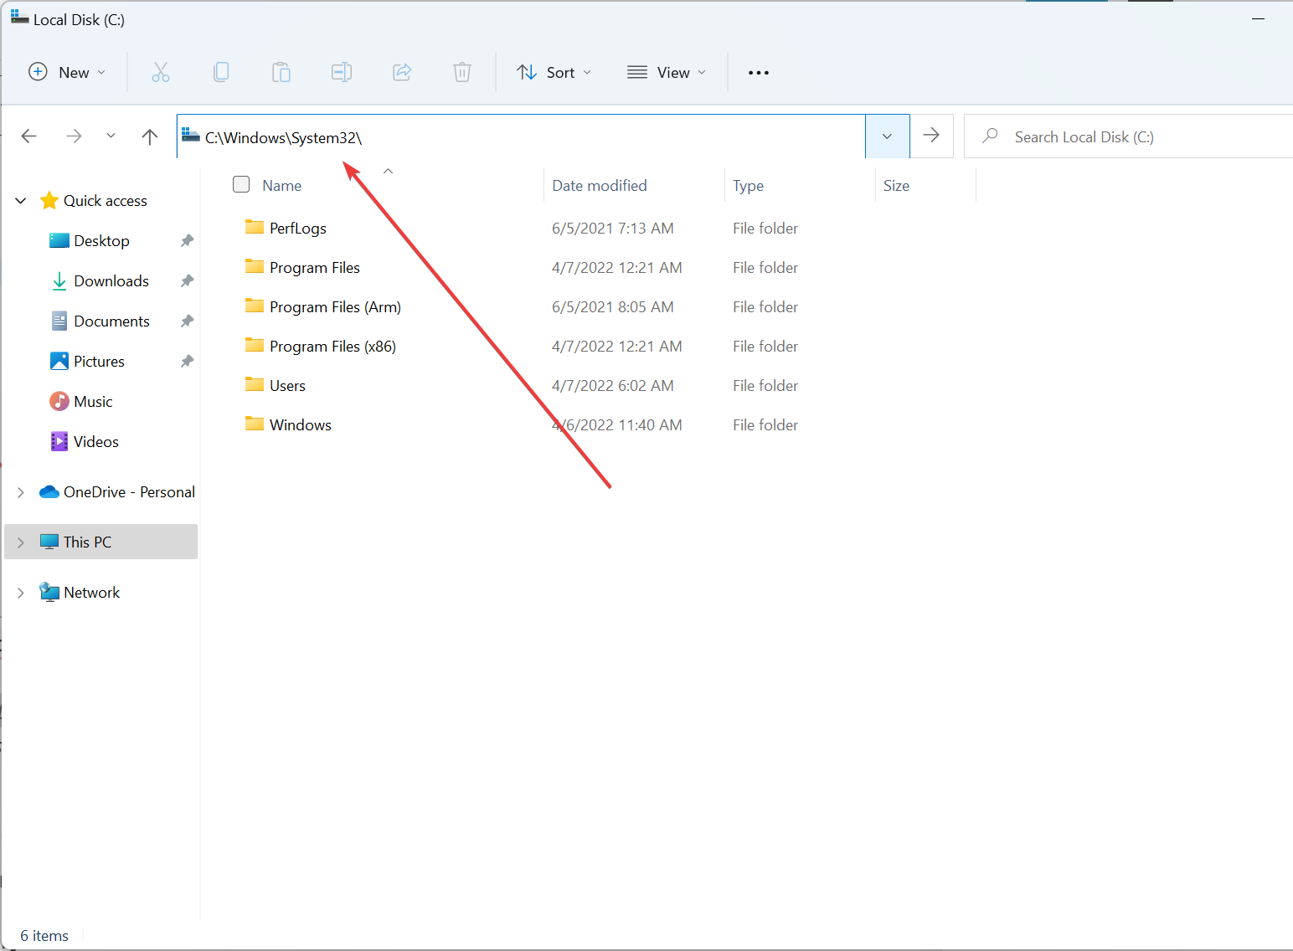Check the select-all checkbox above file list

coord(240,184)
